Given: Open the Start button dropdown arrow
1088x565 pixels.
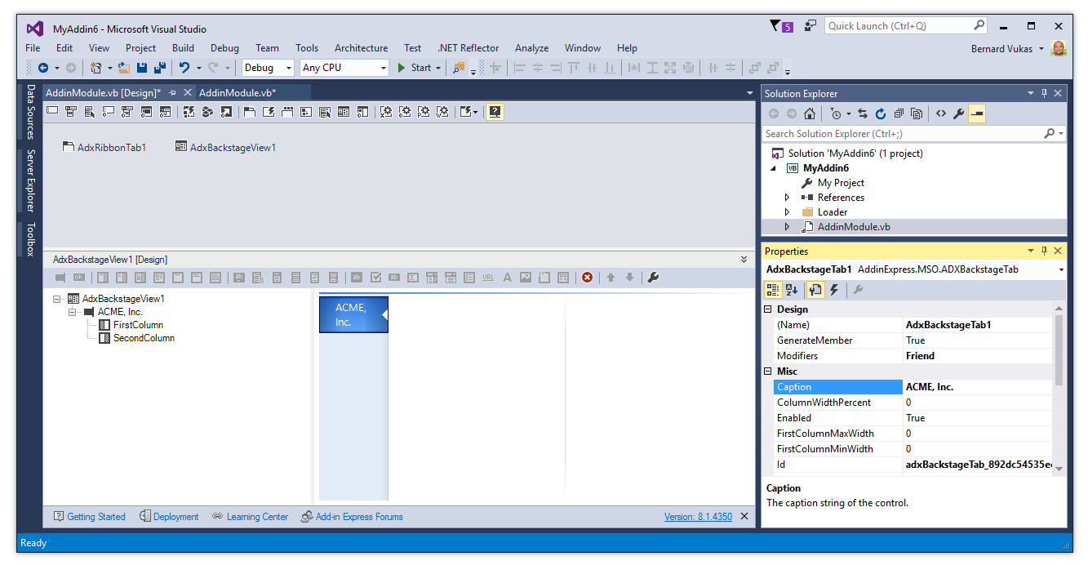Looking at the screenshot, I should (x=438, y=68).
